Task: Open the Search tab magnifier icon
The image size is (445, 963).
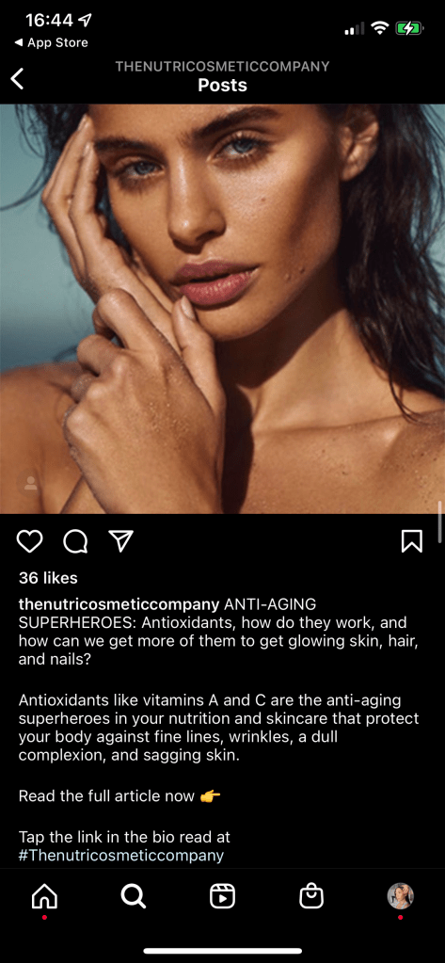Action: click(x=134, y=897)
